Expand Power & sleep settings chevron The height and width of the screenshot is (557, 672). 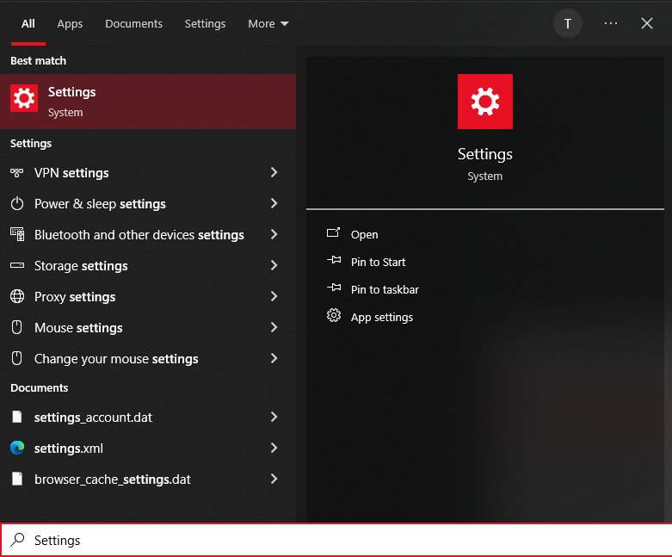click(274, 203)
